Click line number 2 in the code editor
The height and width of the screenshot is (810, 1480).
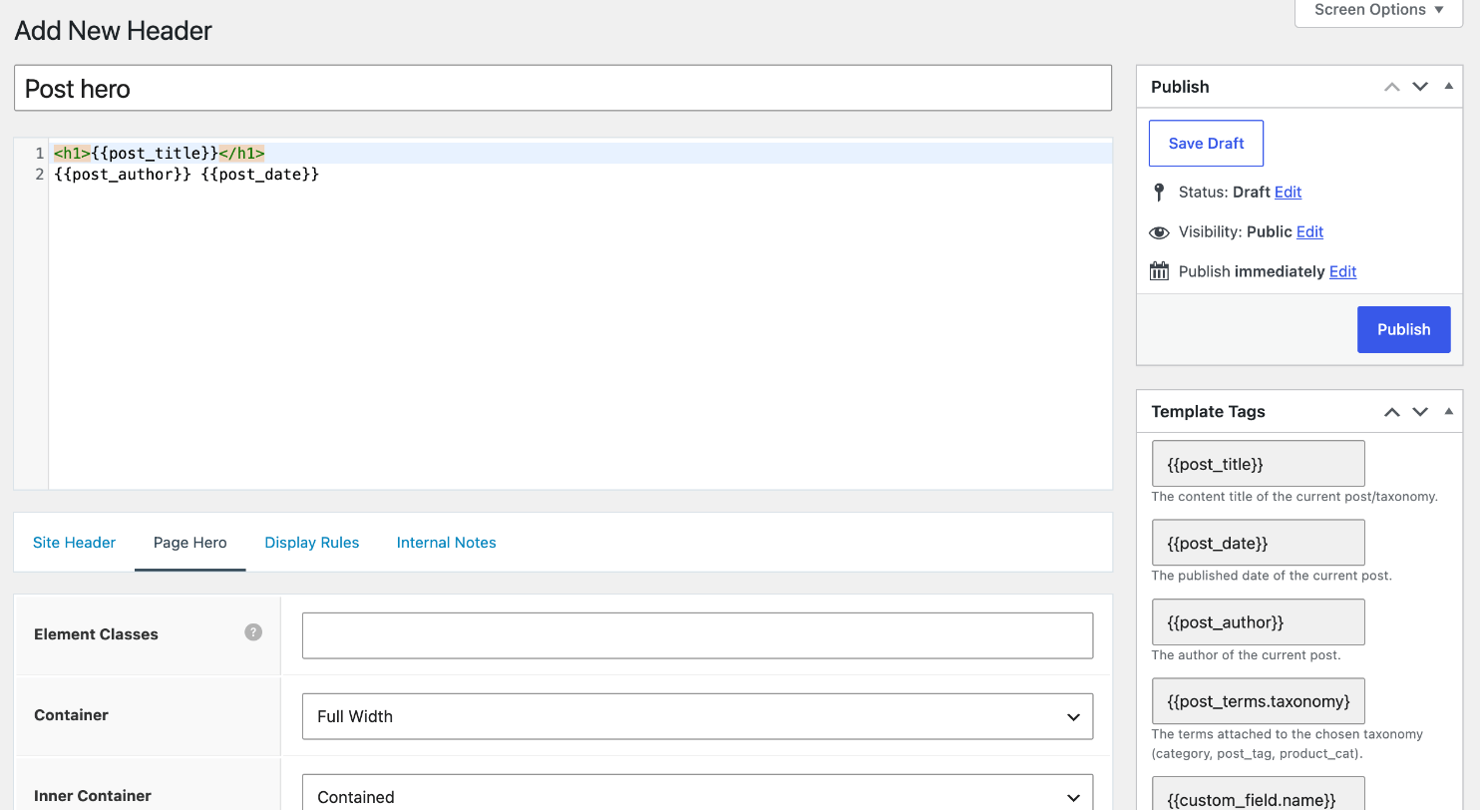39,175
